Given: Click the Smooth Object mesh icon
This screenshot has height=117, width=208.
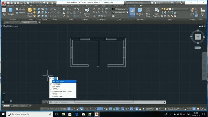Looking at the screenshot, I should click(x=30, y=10).
